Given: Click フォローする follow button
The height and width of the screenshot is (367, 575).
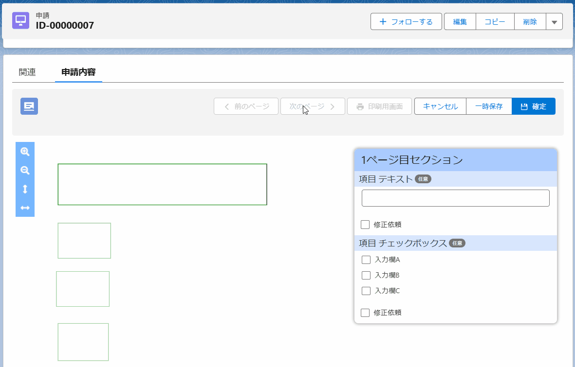Looking at the screenshot, I should tap(406, 21).
